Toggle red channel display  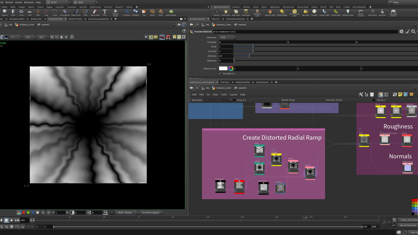tap(24, 213)
